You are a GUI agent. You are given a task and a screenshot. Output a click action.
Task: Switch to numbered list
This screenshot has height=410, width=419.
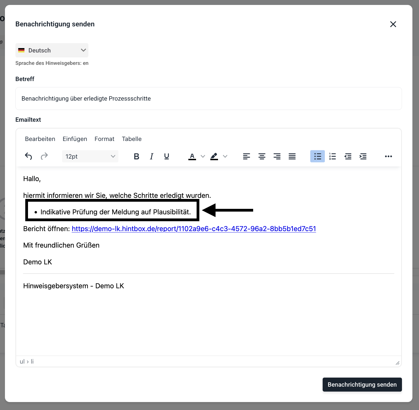coord(333,156)
